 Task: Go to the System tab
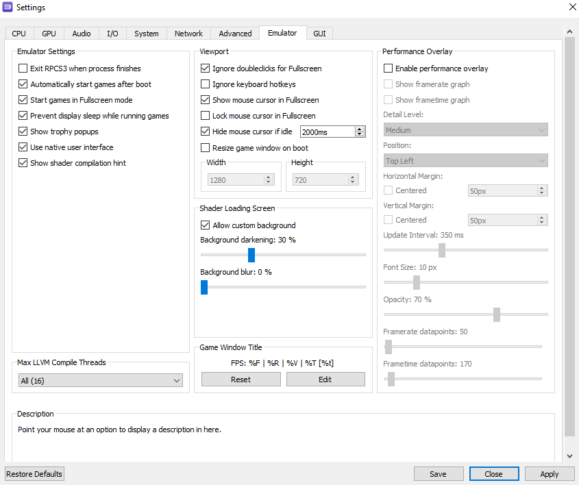146,34
